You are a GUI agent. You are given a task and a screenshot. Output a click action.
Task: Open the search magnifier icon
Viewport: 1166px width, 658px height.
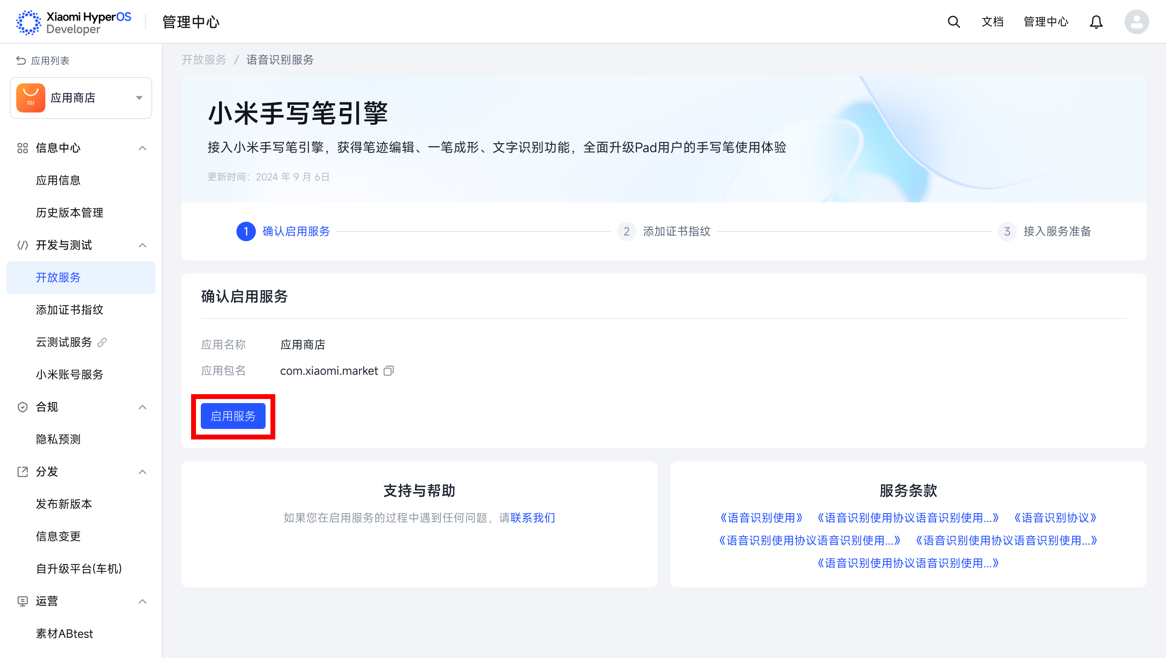954,22
